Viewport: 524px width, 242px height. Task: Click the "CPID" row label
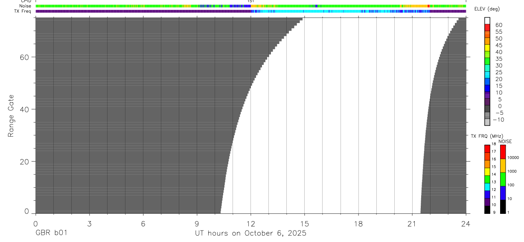(x=26, y=1)
